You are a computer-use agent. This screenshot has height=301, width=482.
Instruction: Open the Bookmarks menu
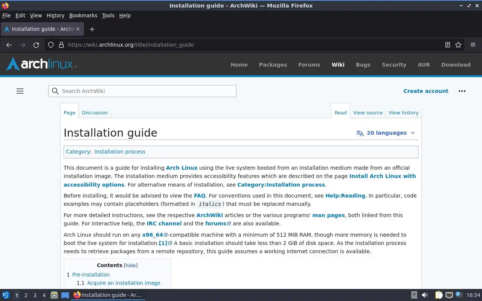pos(83,15)
